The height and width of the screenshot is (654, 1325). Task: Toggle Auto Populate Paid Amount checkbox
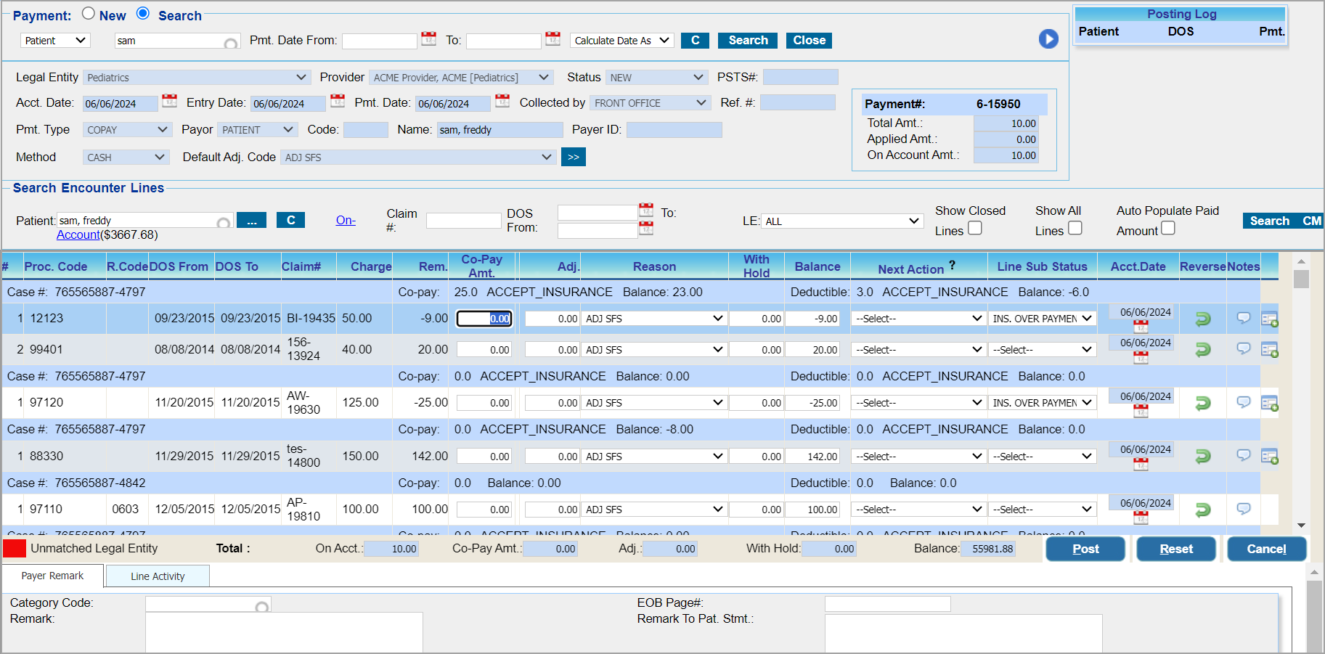[1167, 229]
